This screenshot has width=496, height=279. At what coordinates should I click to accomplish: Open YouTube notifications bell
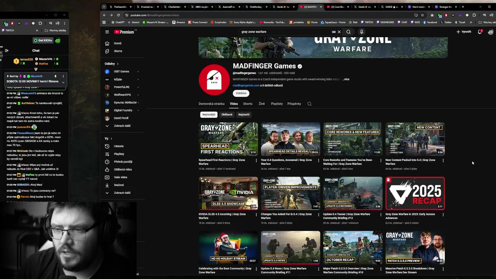[480, 32]
